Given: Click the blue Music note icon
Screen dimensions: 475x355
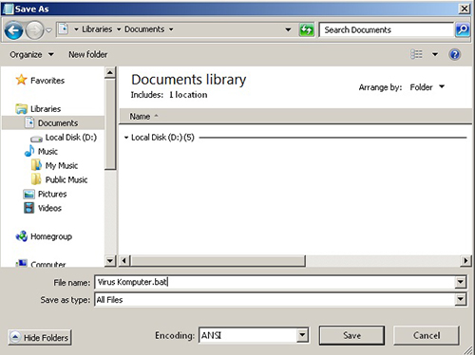Looking at the screenshot, I should pyautogui.click(x=29, y=151).
